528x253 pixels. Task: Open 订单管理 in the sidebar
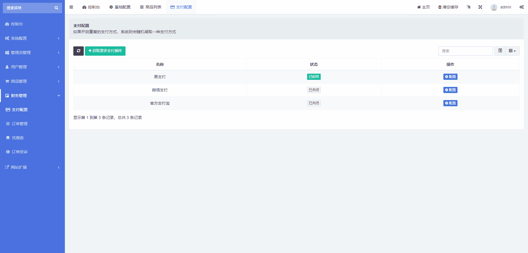20,124
